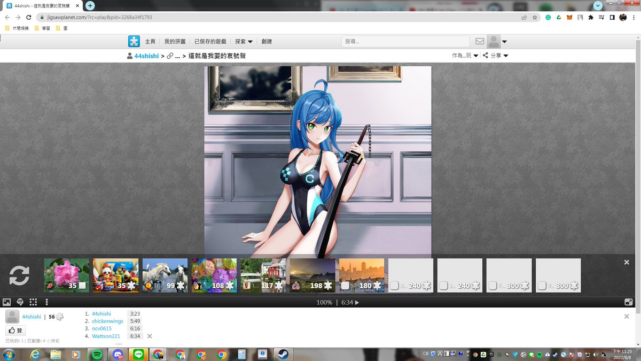Reload the page in the browser
The image size is (641, 361).
tap(29, 17)
